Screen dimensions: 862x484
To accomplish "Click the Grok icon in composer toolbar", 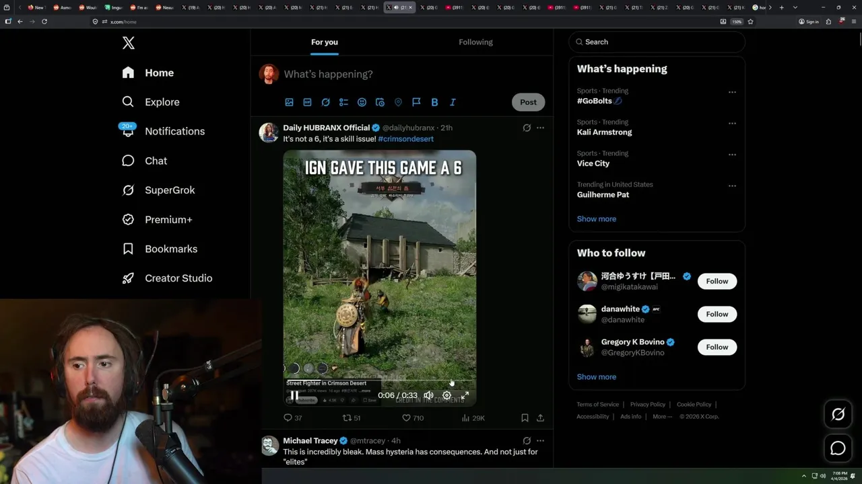I will [325, 102].
